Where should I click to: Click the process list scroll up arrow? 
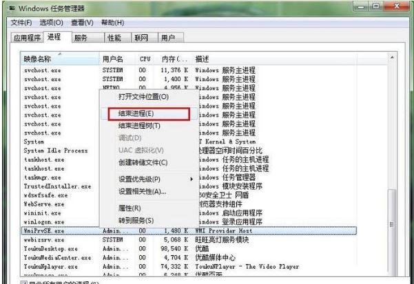pyautogui.click(x=392, y=57)
